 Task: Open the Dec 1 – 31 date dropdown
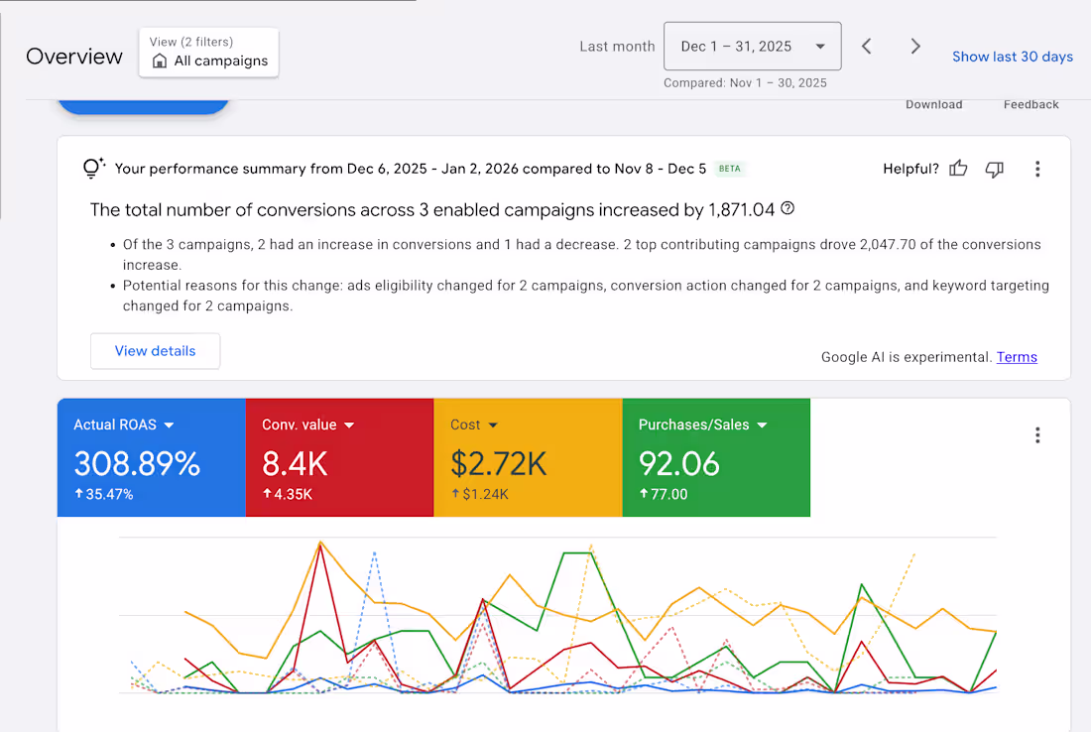[752, 46]
